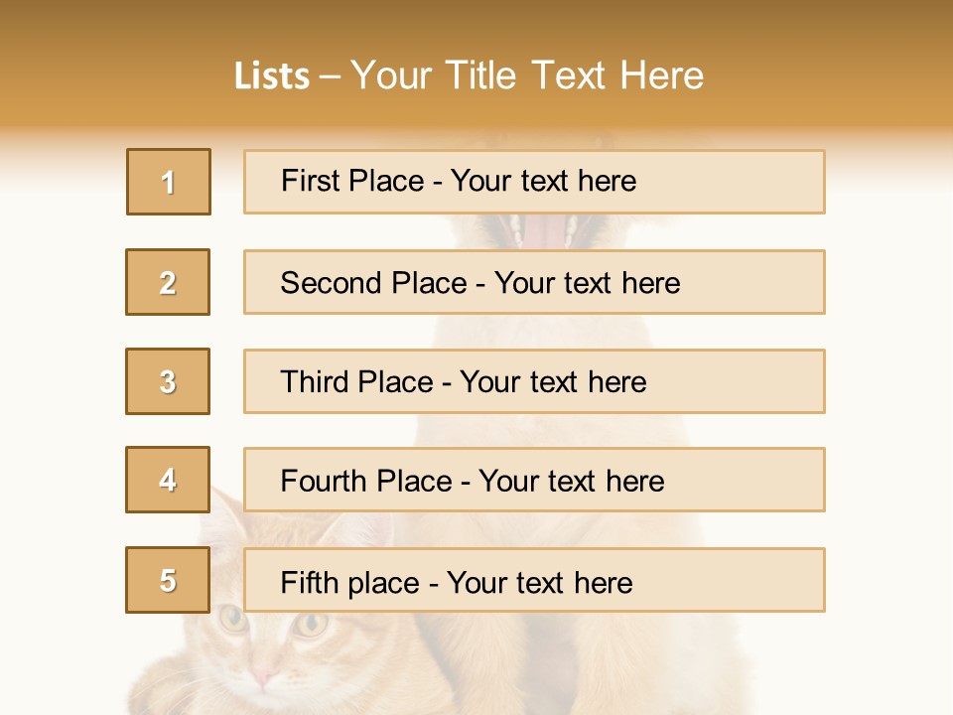Click 'Your text here' in First Place bar
The image size is (953, 715).
click(543, 181)
